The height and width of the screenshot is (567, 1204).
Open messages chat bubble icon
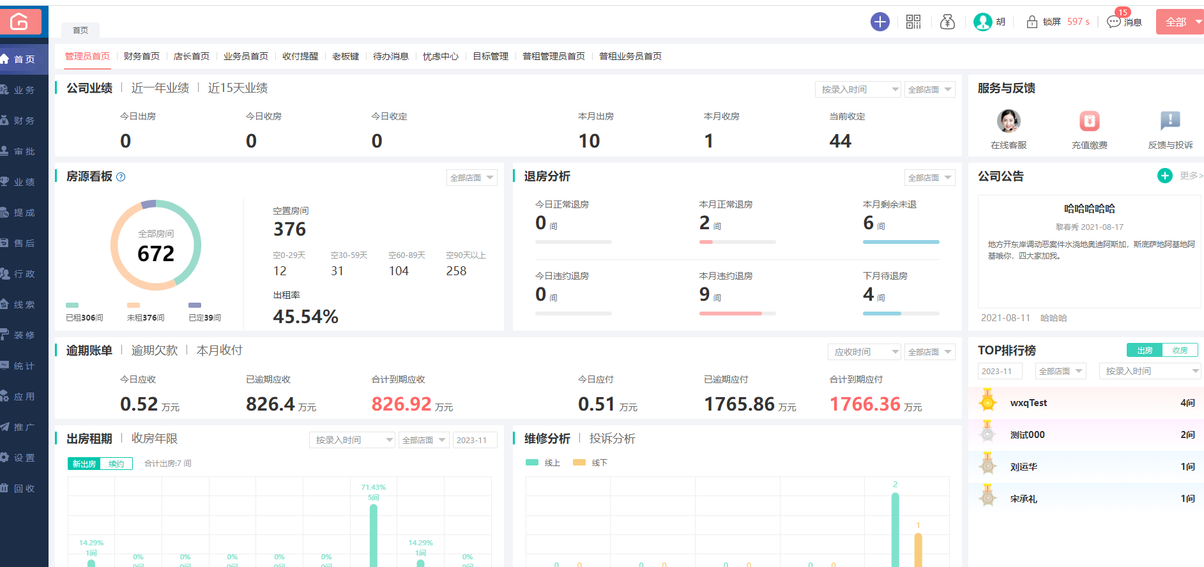pos(1114,22)
